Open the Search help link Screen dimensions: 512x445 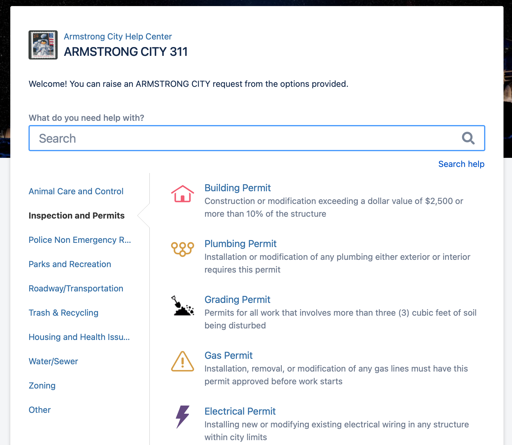[461, 164]
